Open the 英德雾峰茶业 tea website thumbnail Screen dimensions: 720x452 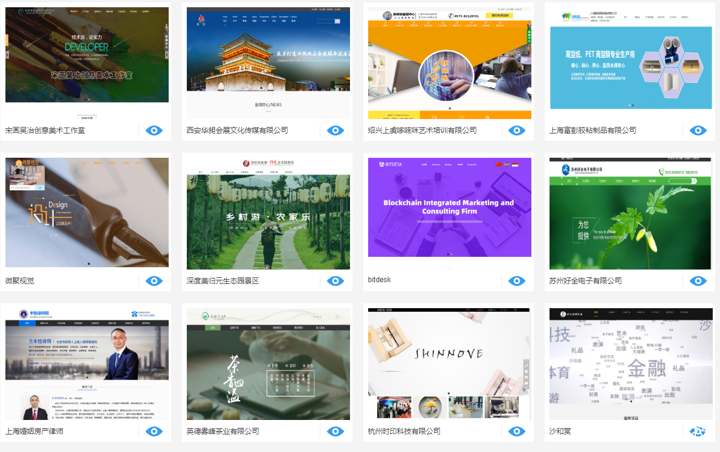click(268, 364)
